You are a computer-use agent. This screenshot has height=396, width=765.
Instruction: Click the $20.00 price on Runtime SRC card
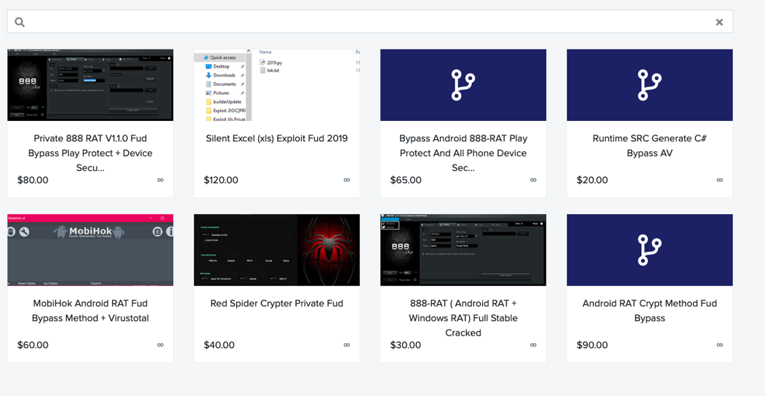click(x=592, y=180)
